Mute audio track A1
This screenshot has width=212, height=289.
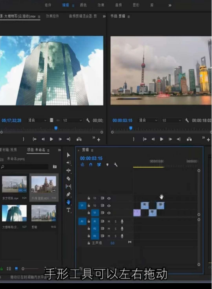click(x=109, y=221)
